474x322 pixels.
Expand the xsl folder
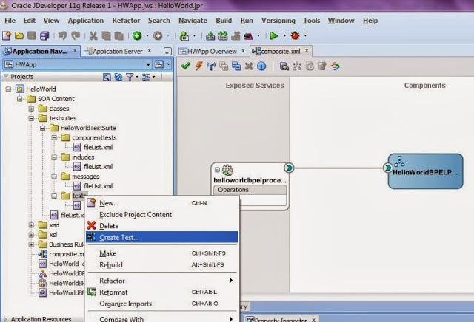[31, 235]
